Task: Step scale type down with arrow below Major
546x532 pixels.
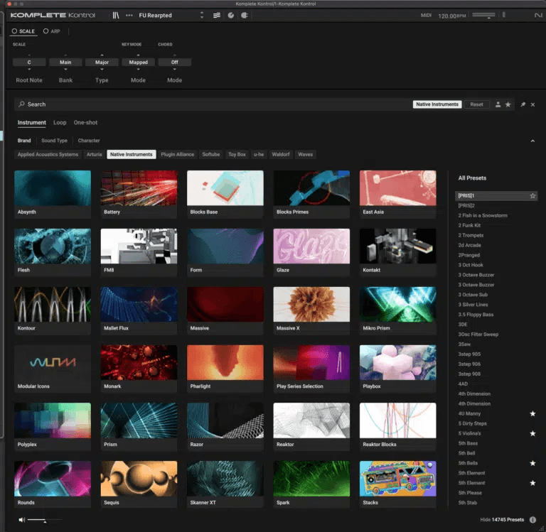Action: [102, 70]
